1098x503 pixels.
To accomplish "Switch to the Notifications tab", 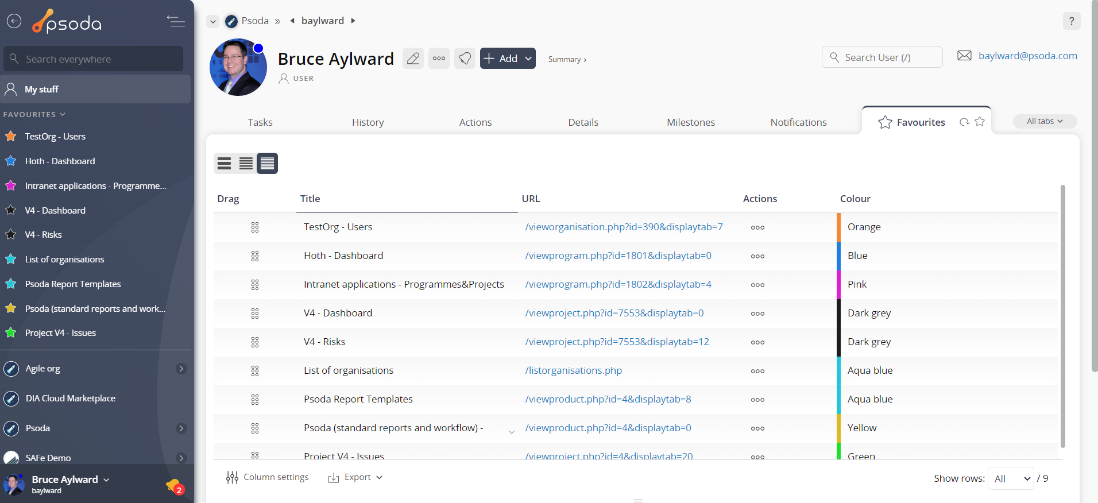I will [x=799, y=122].
